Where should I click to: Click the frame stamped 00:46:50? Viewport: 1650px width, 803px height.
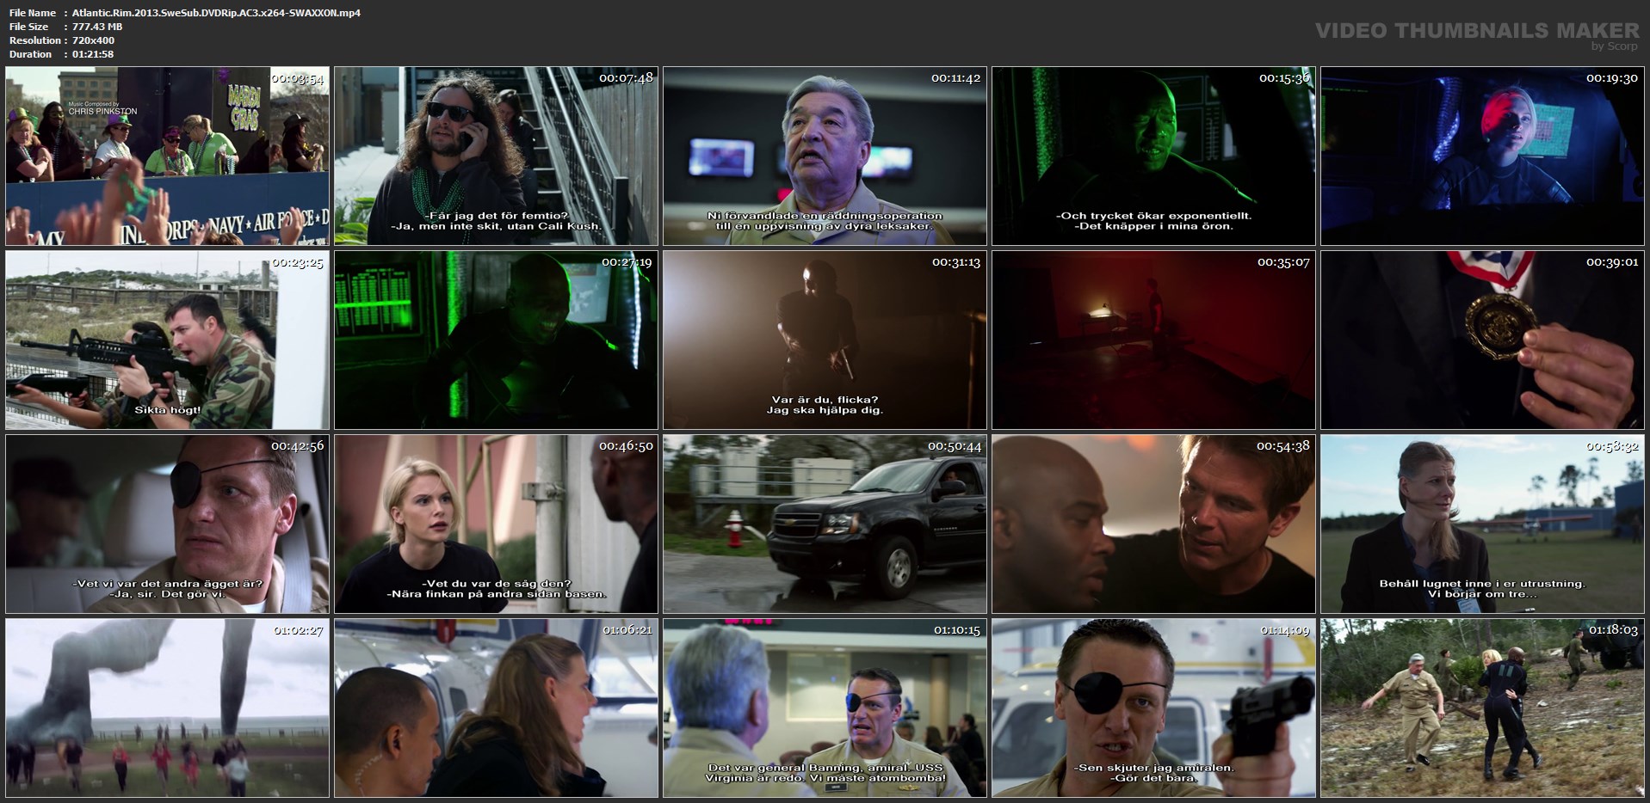(496, 524)
